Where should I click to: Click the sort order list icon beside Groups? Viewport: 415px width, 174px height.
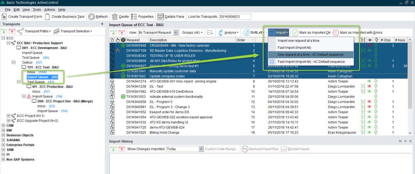(x=210, y=32)
